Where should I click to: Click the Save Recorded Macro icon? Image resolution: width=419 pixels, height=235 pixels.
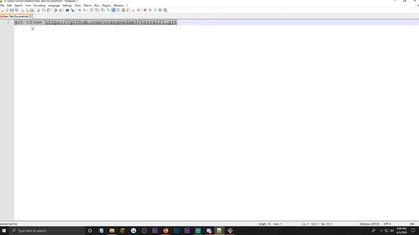coord(166,10)
